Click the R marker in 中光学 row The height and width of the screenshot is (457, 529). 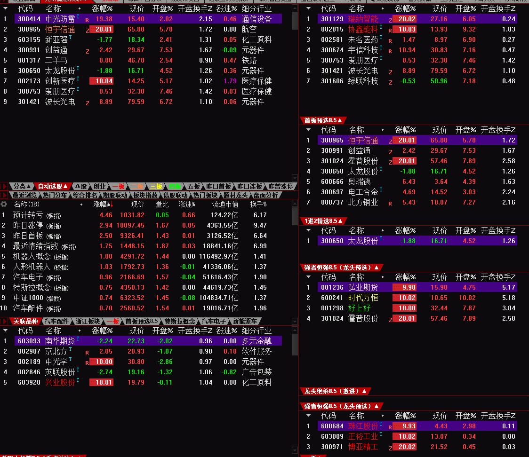click(87, 363)
